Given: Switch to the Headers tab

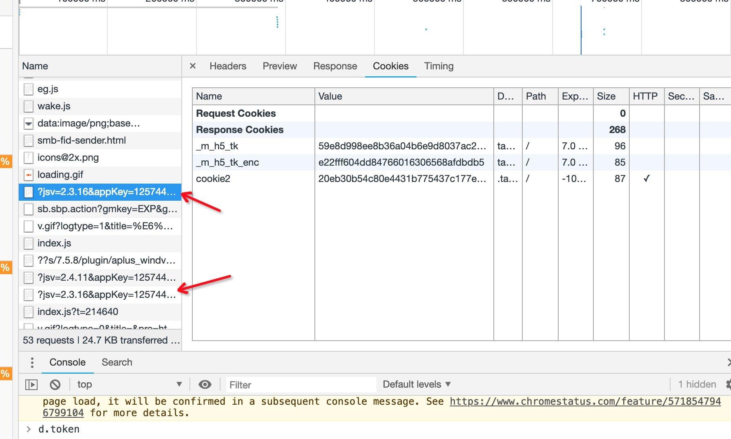Looking at the screenshot, I should 228,66.
